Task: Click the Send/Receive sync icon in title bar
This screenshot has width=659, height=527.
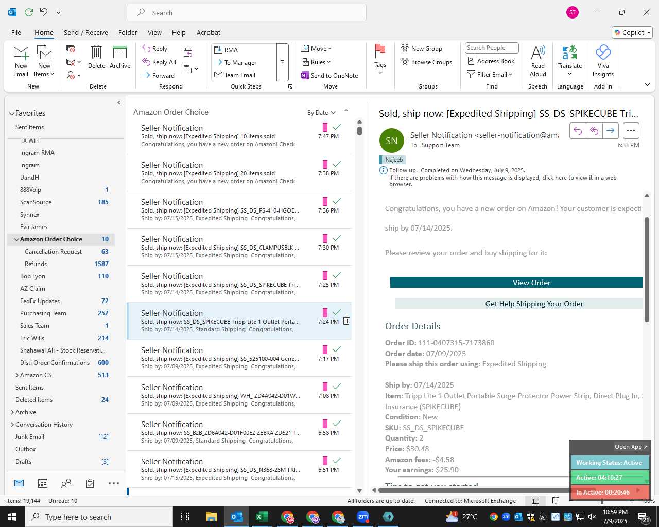Action: click(29, 12)
